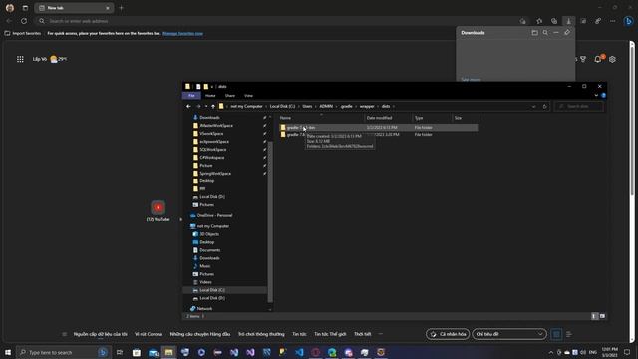Switch Explorer to large icons view
This screenshot has height=359, width=638.
(x=602, y=316)
